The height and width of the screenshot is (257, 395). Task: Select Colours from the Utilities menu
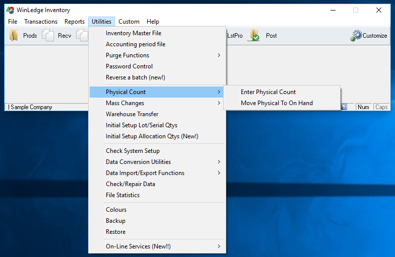pos(116,210)
